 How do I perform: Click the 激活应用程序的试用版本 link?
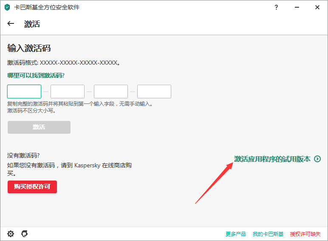click(x=272, y=159)
